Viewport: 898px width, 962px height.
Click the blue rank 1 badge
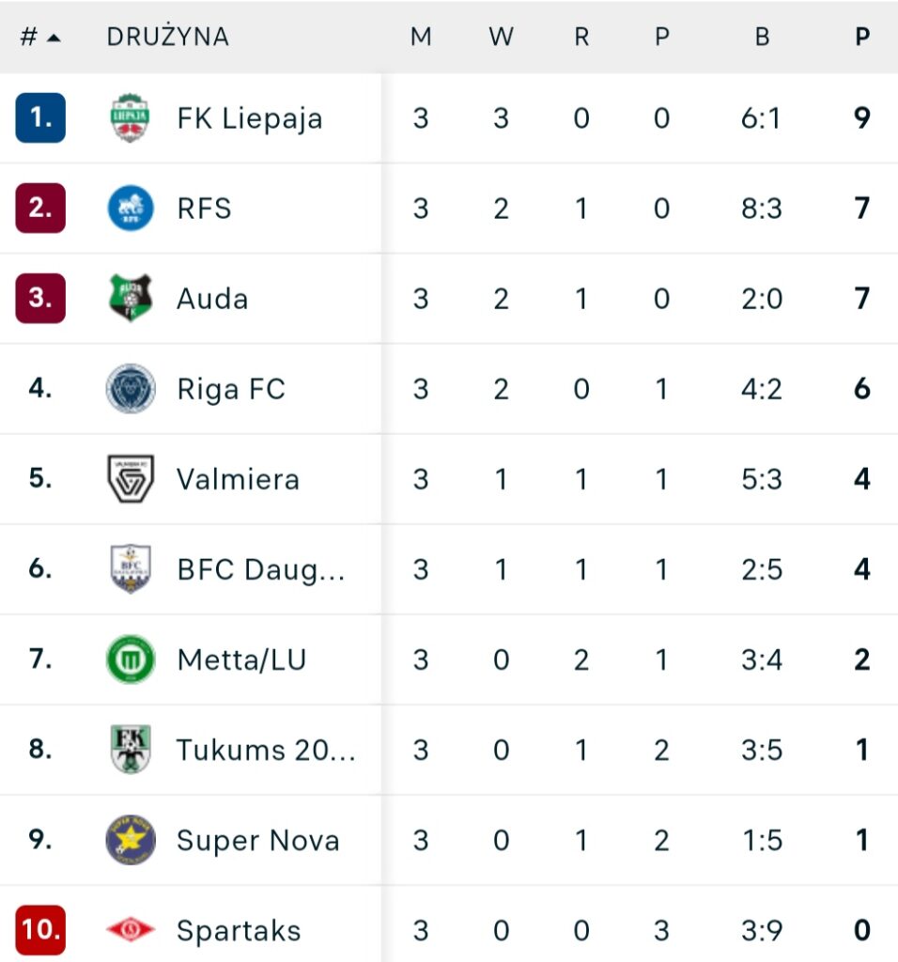point(40,118)
